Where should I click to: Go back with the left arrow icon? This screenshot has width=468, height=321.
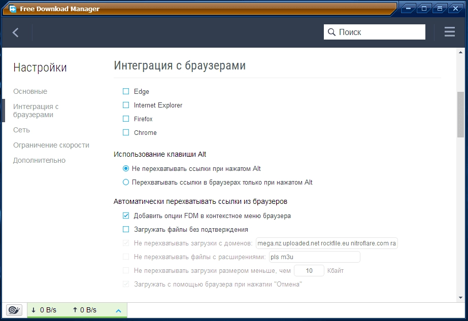[16, 32]
